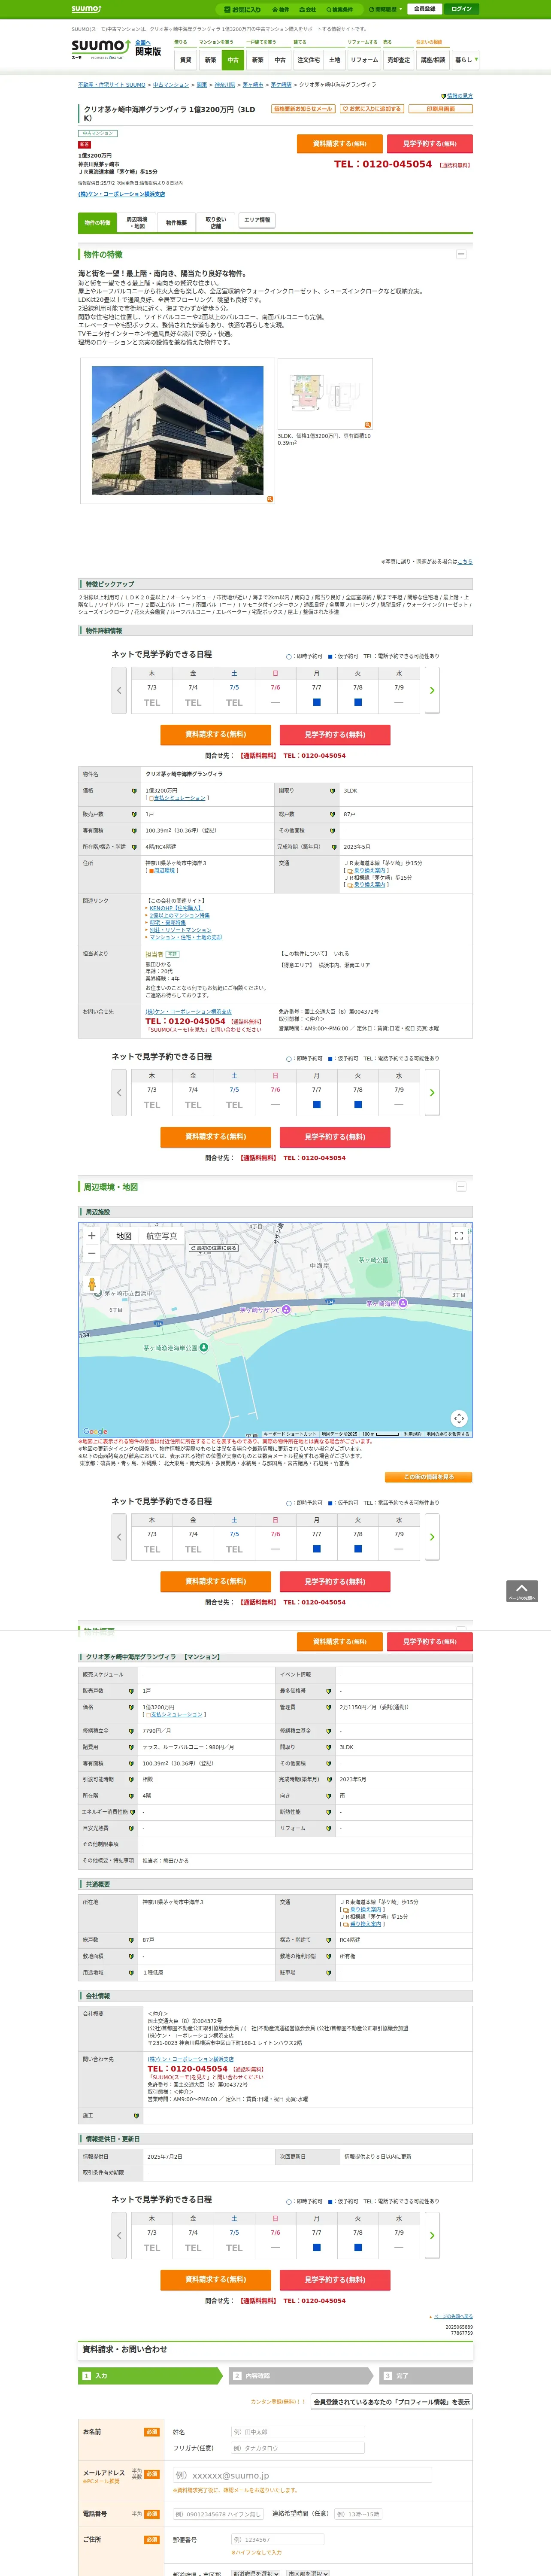Switch to エリア情報 tab
Screen dimensions: 551x2576
tap(257, 220)
